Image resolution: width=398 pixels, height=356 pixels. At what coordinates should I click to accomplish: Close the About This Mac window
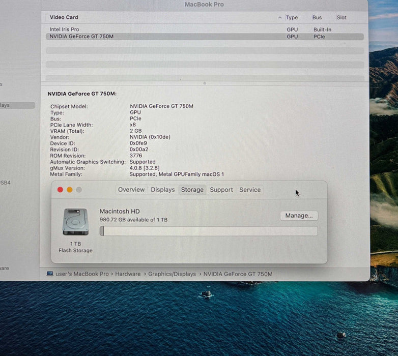[60, 190]
